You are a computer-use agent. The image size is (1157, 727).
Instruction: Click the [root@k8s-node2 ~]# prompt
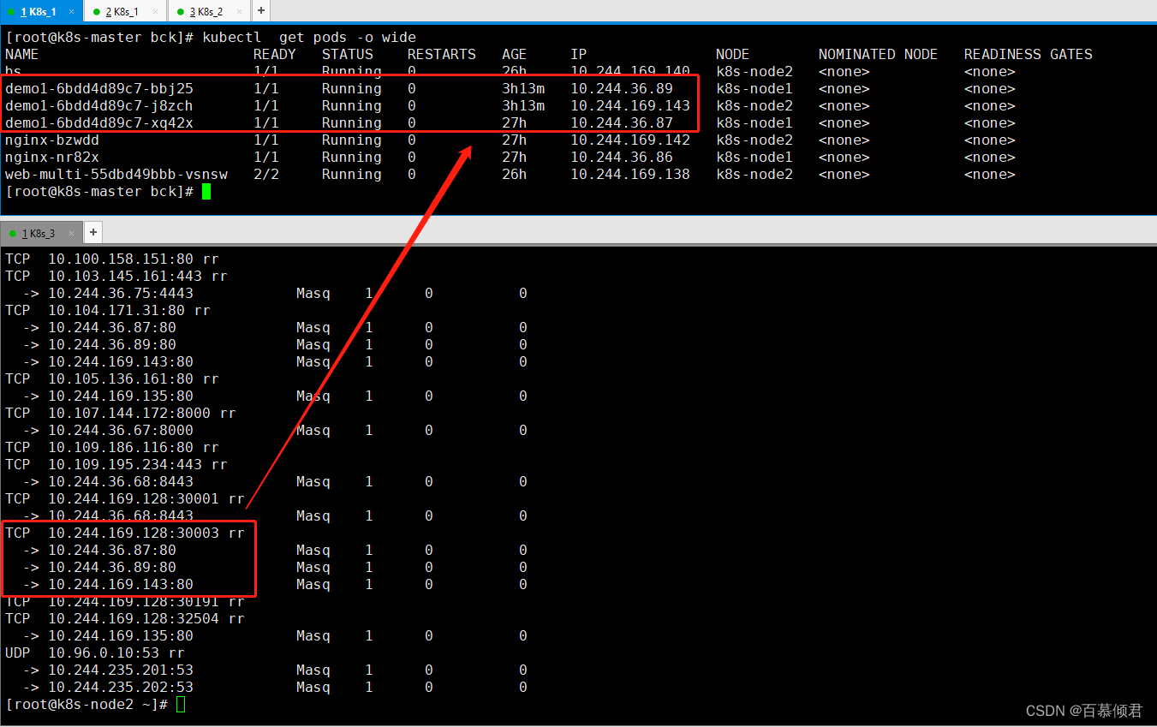86,704
